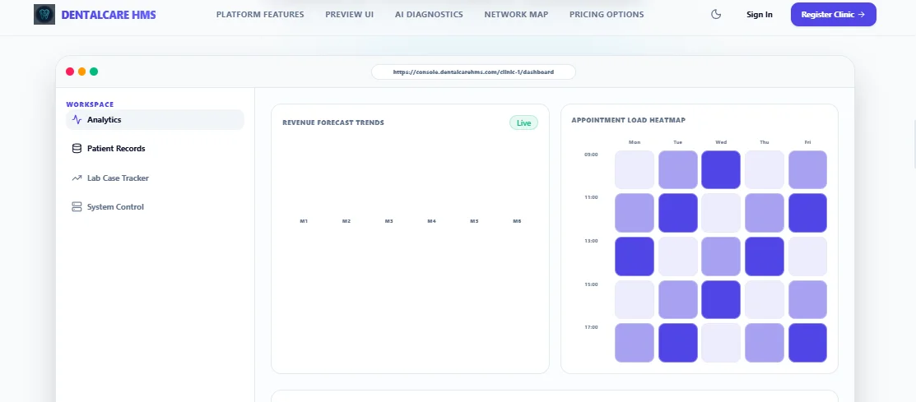Click the DENTALCARE HMS brand name

(109, 15)
